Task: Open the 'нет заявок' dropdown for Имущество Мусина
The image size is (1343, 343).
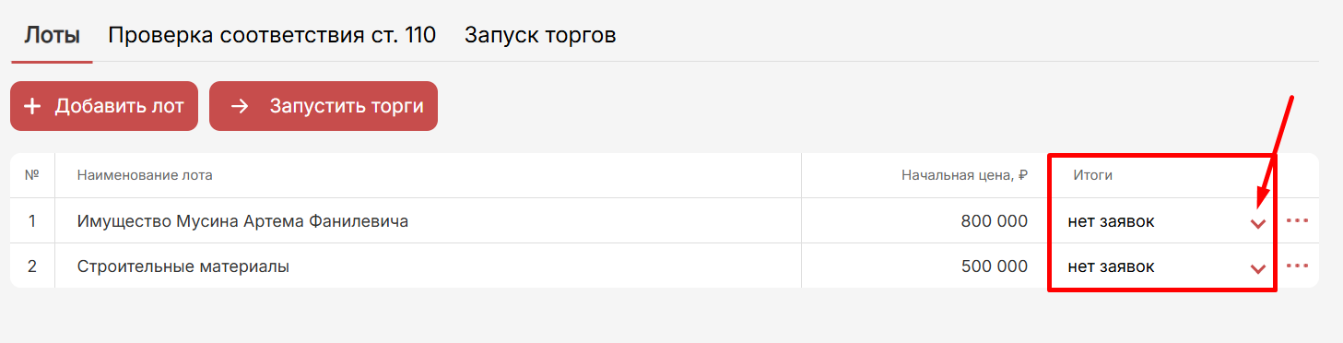Action: pos(1161,221)
